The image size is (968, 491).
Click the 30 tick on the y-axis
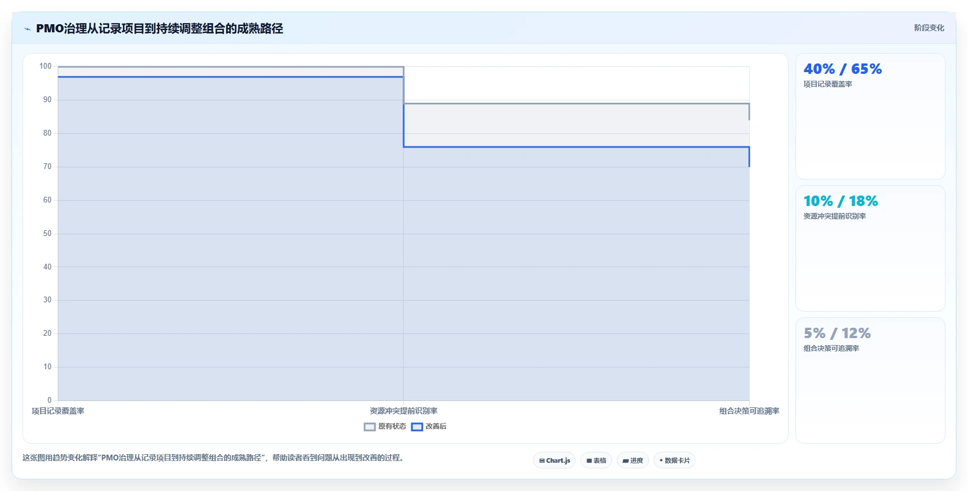[x=47, y=300]
